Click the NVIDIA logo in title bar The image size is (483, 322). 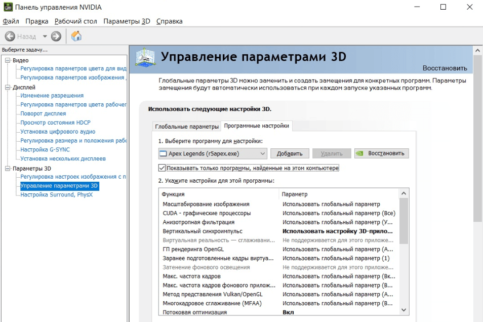coord(7,7)
